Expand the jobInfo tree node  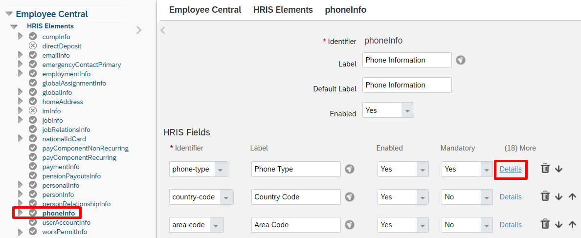[x=21, y=120]
